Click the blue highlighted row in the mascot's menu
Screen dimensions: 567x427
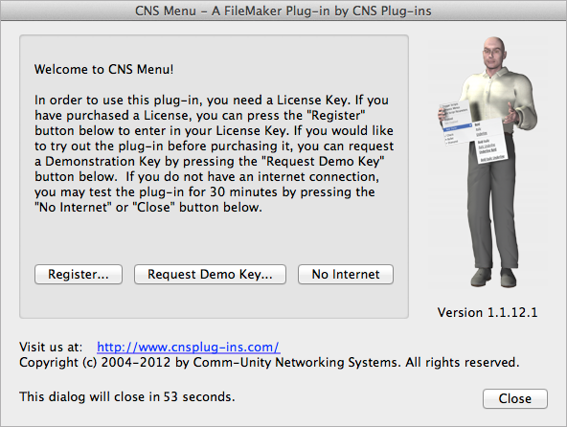pyautogui.click(x=458, y=127)
